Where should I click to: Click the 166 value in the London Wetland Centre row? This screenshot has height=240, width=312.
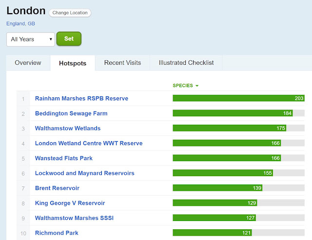coord(275,143)
